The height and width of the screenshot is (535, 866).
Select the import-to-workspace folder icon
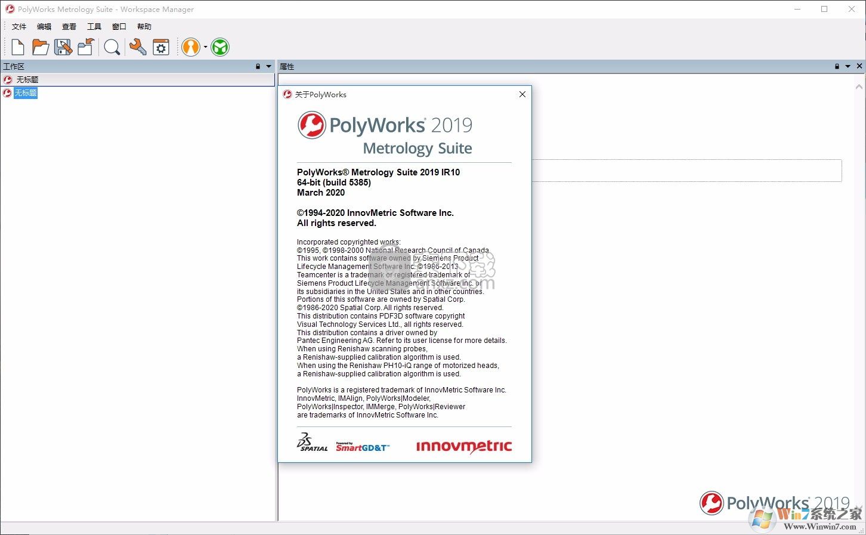85,47
